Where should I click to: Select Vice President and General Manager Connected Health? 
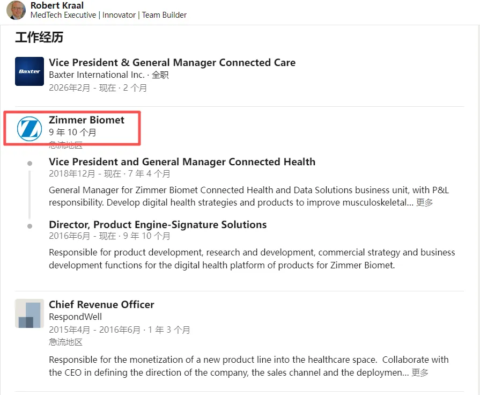(182, 162)
